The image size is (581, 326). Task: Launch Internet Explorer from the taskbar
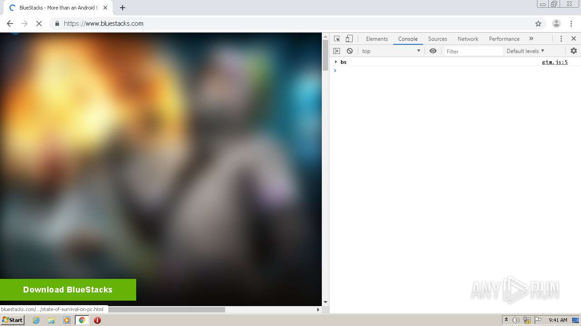(36, 320)
